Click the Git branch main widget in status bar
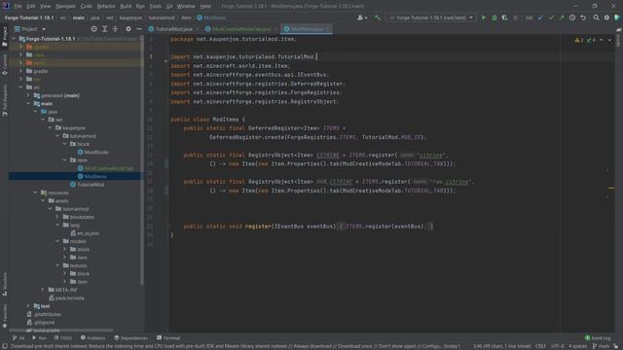The width and height of the screenshot is (623, 350). (x=601, y=346)
